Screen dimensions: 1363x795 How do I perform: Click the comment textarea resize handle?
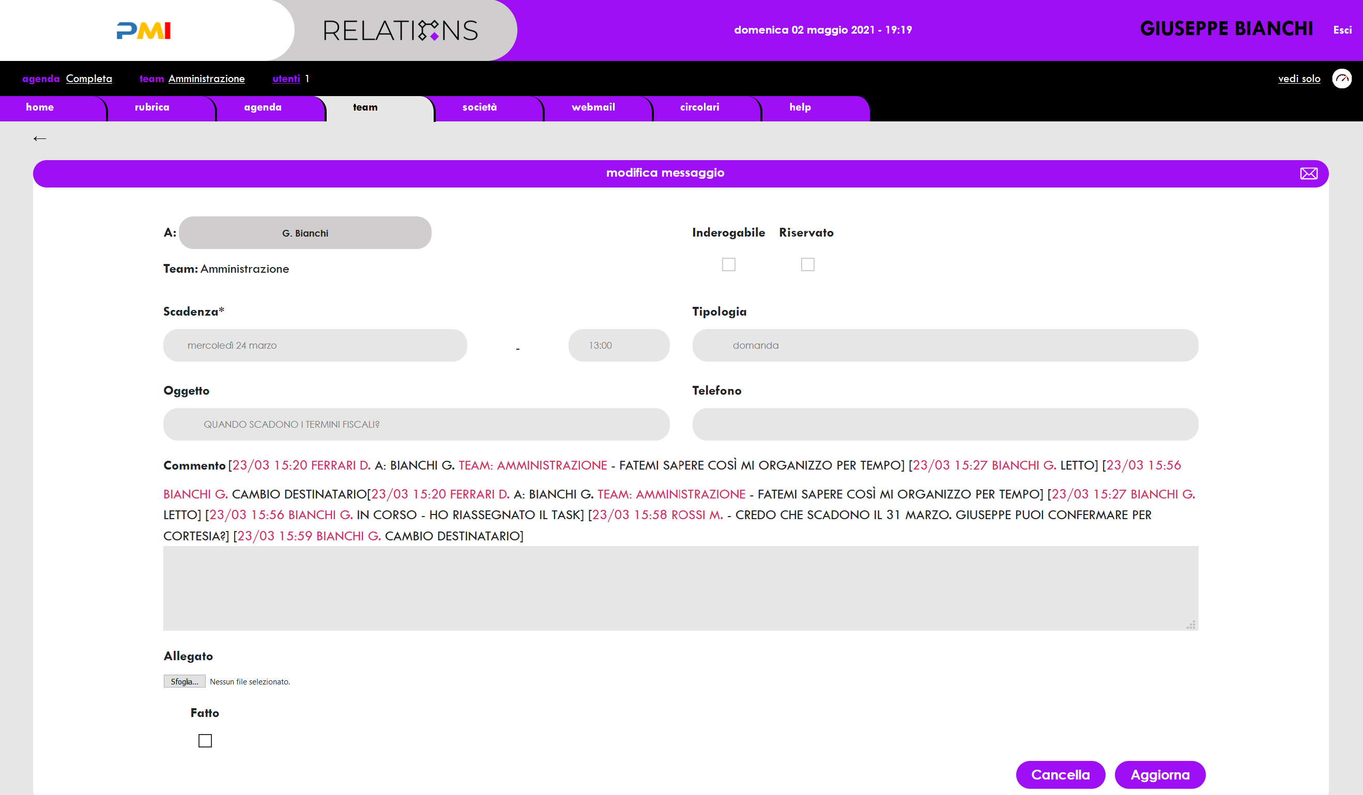point(1190,624)
